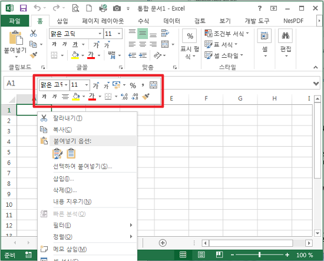Choose Cut (잘라내기) in context menu
This screenshot has height=261, width=324.
click(87, 118)
